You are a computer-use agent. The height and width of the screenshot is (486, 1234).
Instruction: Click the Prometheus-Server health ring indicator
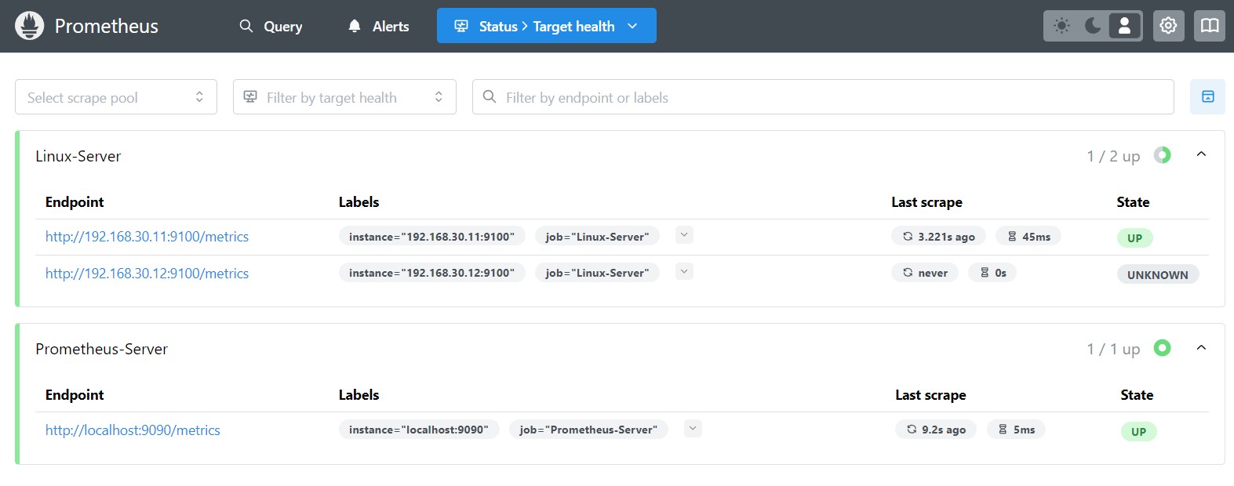(x=1162, y=348)
